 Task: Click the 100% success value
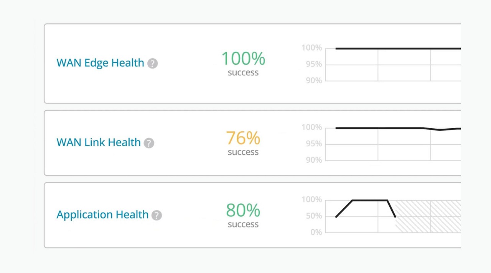[243, 59]
